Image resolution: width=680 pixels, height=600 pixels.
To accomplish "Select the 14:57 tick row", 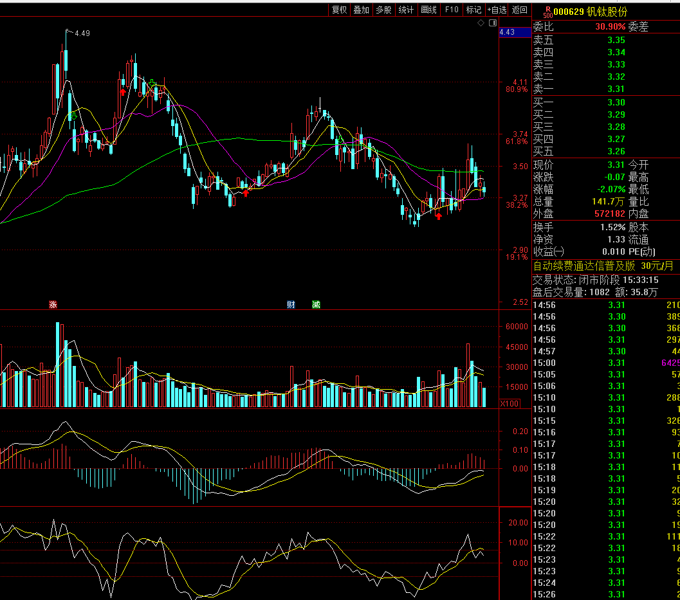I will point(606,351).
